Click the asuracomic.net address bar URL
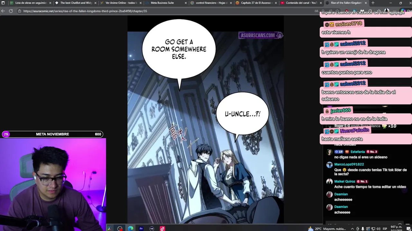 [x=85, y=11]
